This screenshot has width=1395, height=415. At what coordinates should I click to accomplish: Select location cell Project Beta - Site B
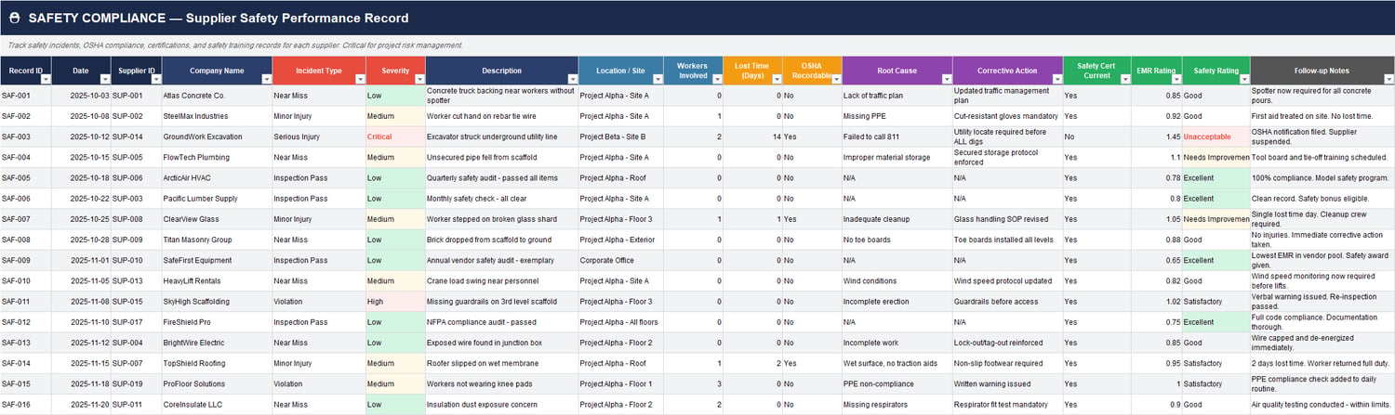620,136
